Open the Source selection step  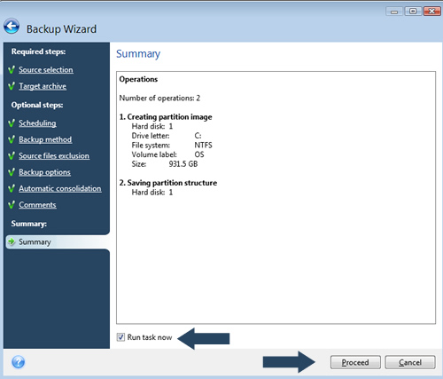46,70
